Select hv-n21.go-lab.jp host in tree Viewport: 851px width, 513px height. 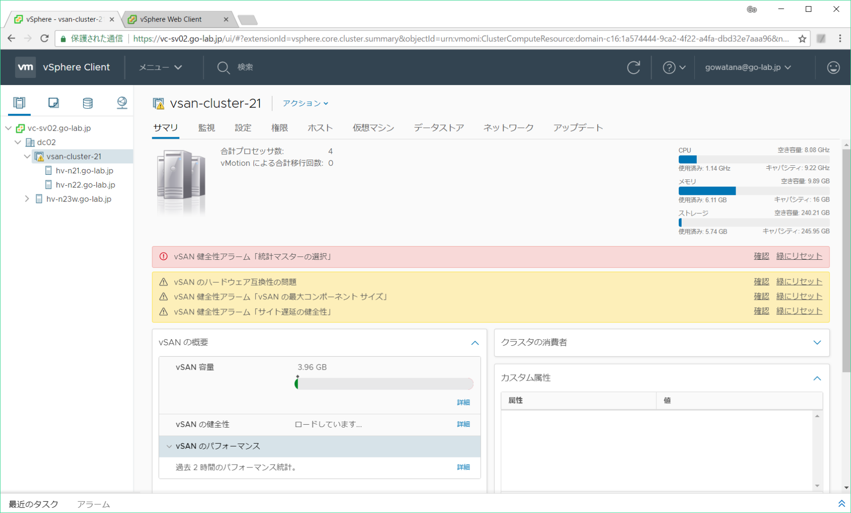(84, 171)
